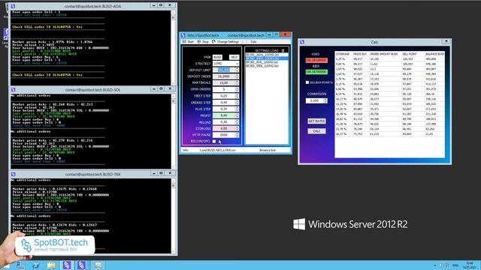Click the BUSD-ADA console vertical scrollbar
This screenshot has height=270, width=481.
(173, 48)
